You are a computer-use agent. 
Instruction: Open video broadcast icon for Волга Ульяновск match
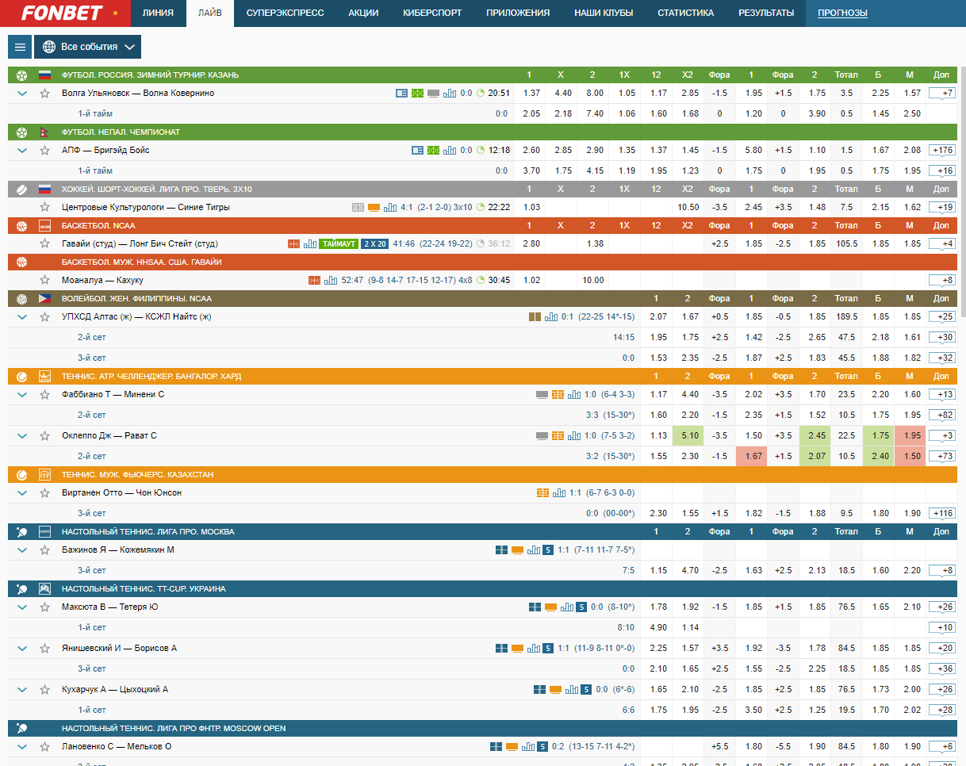pyautogui.click(x=433, y=94)
